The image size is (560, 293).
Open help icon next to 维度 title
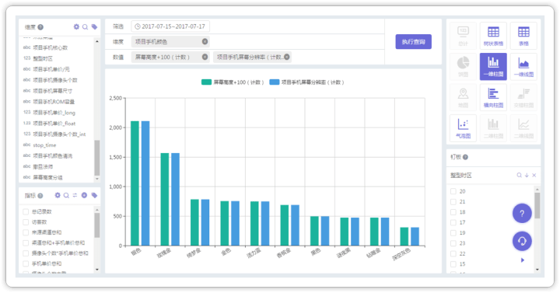[x=40, y=27]
